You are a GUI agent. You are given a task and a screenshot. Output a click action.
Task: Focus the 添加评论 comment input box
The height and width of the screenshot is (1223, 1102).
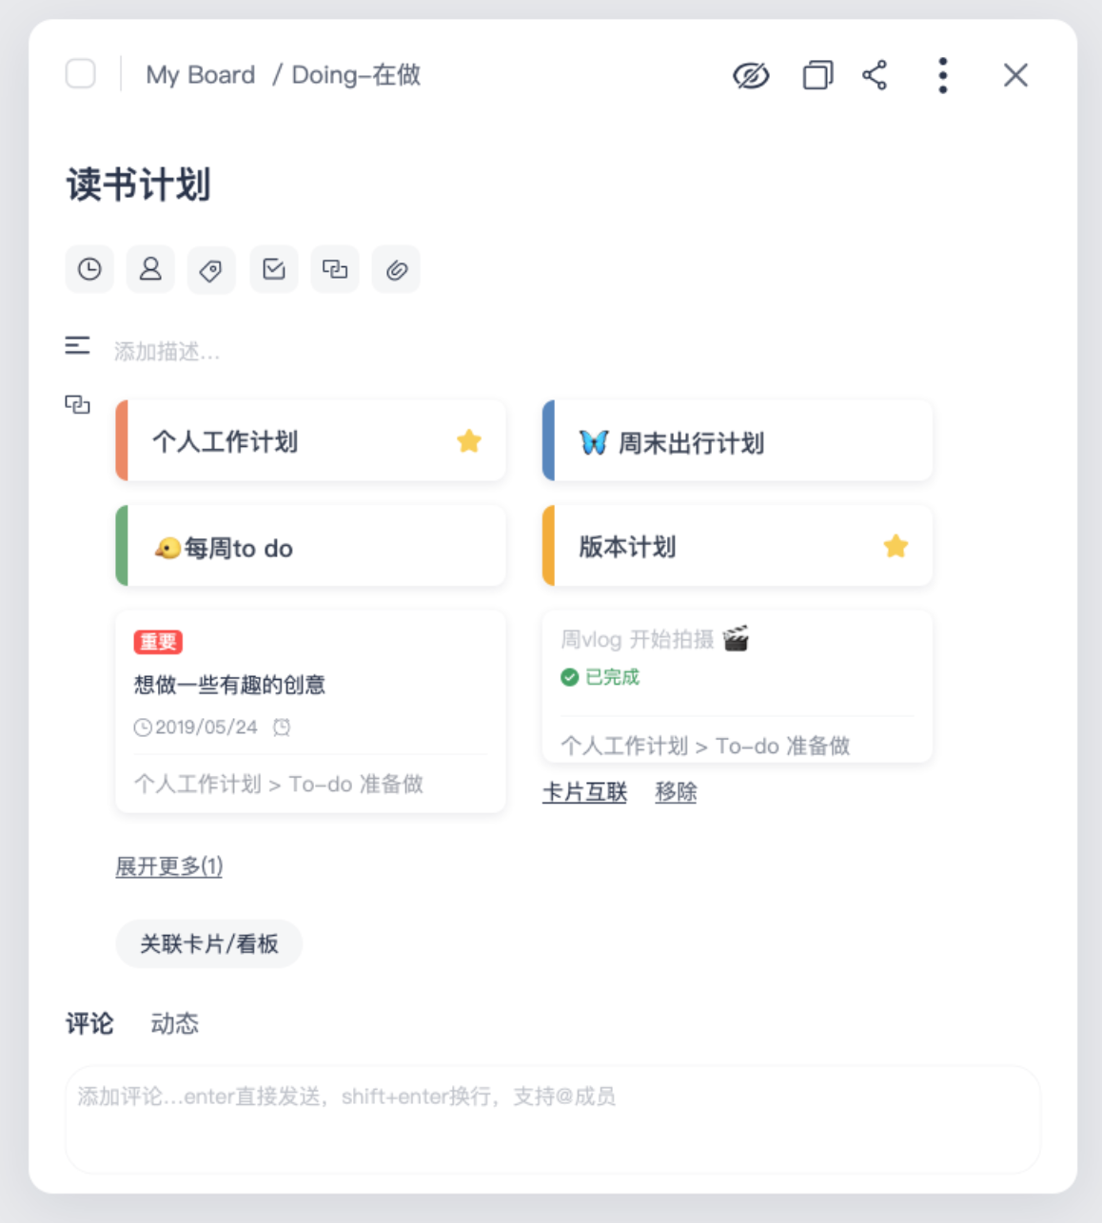[552, 1119]
